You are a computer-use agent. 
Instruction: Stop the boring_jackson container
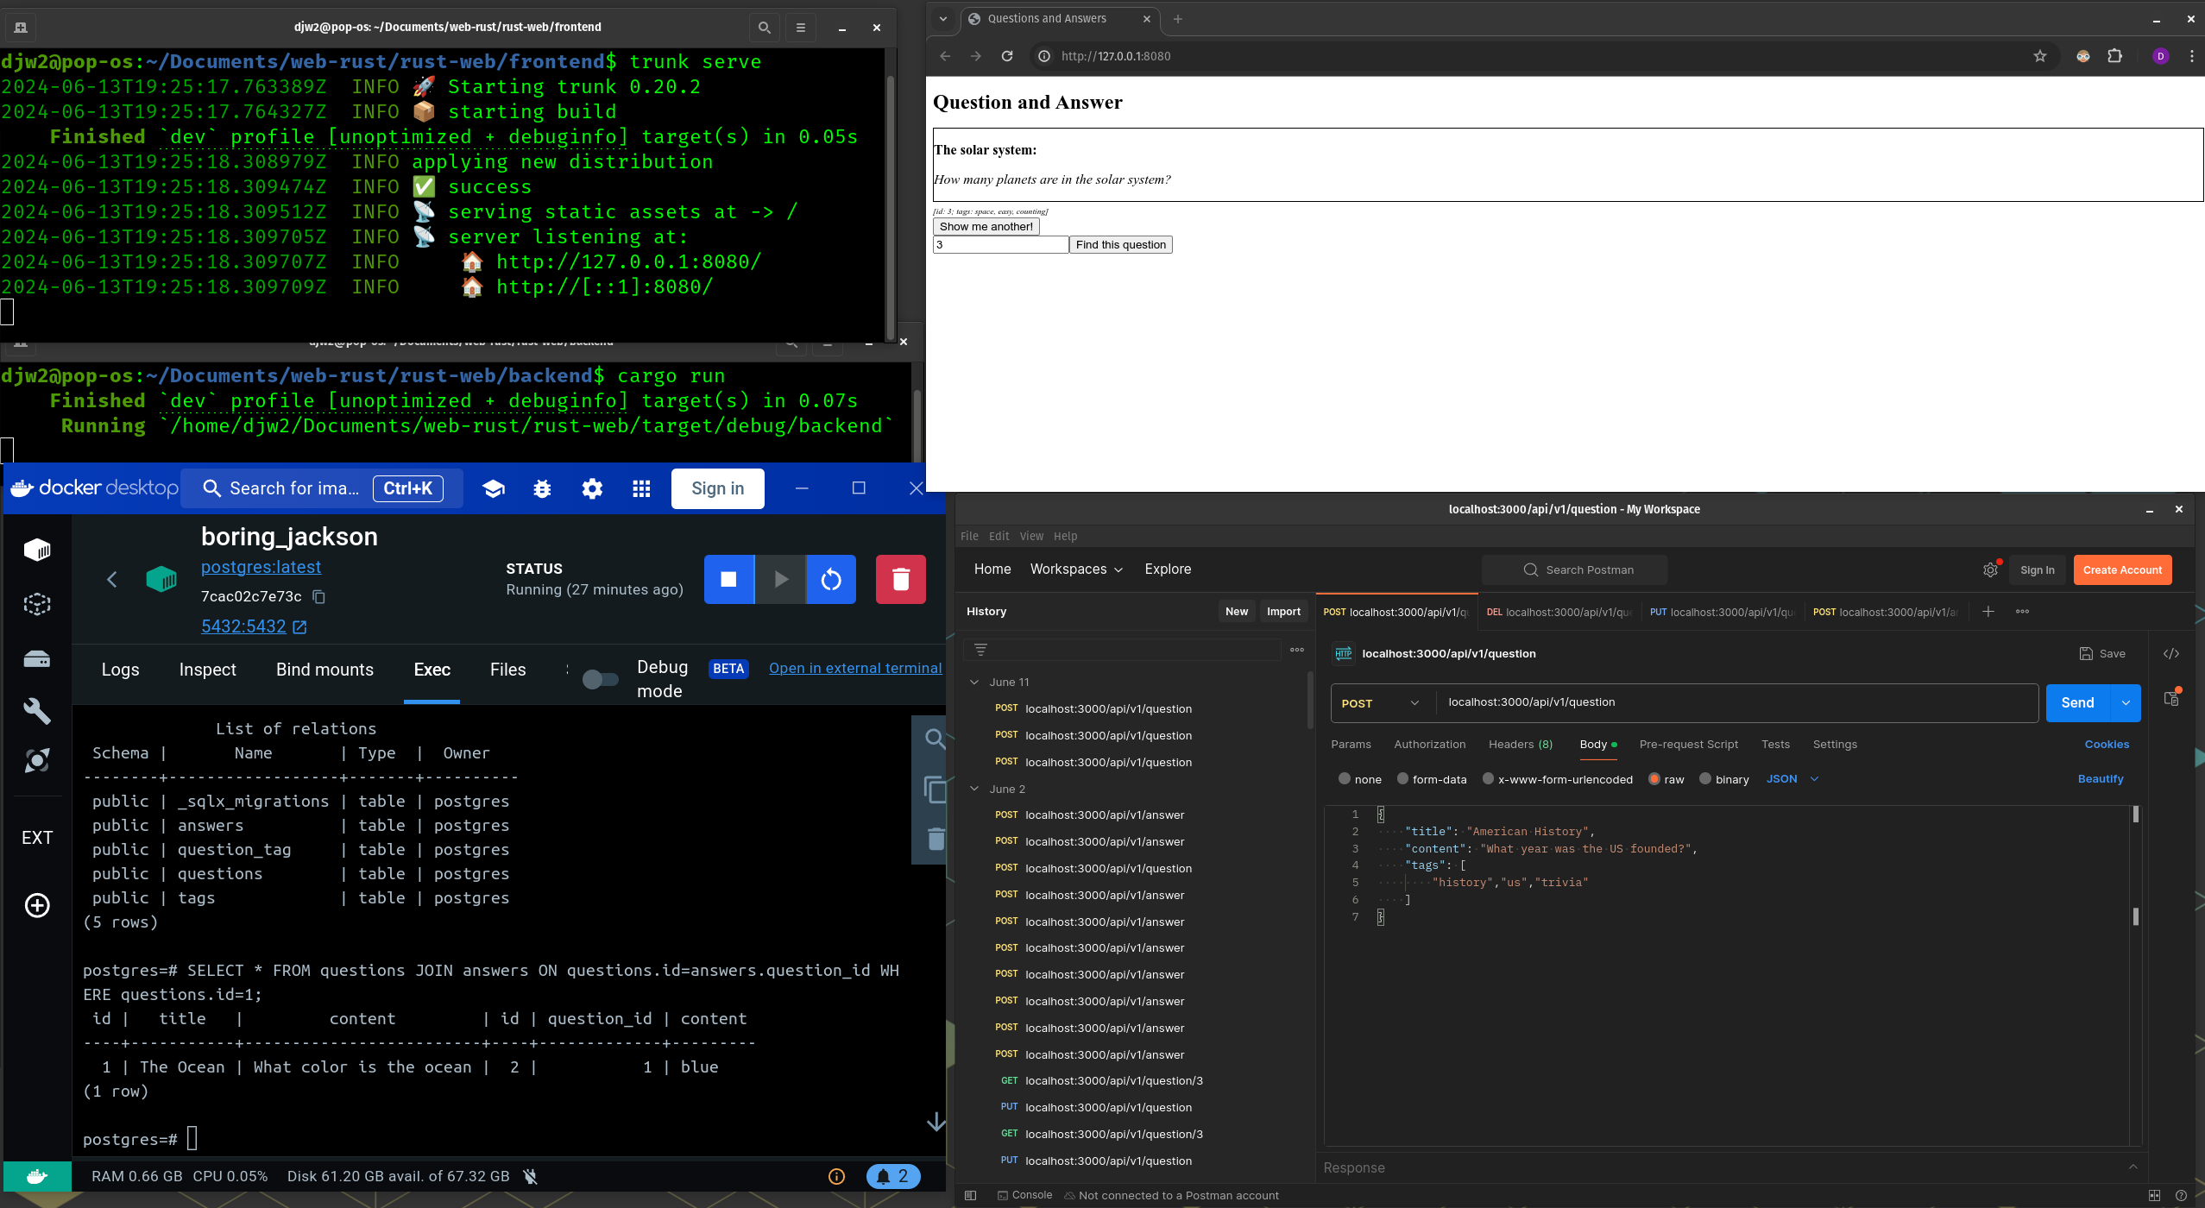coord(728,579)
